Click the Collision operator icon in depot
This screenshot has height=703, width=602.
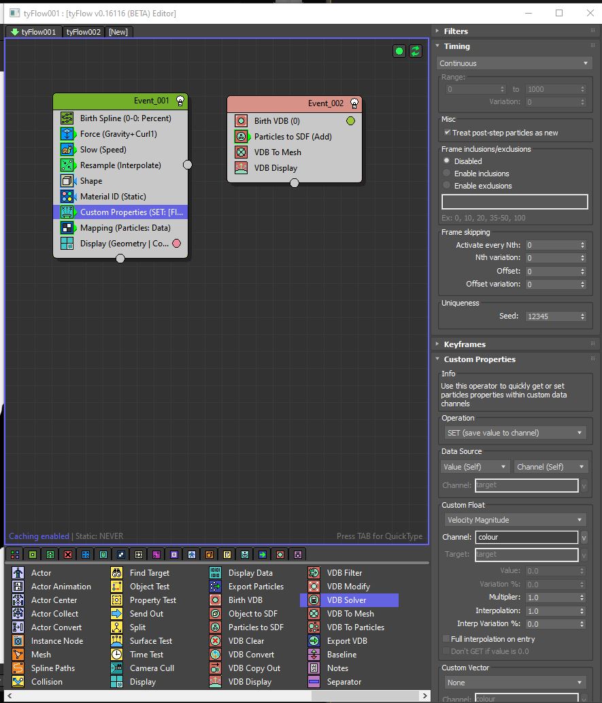pyautogui.click(x=18, y=682)
